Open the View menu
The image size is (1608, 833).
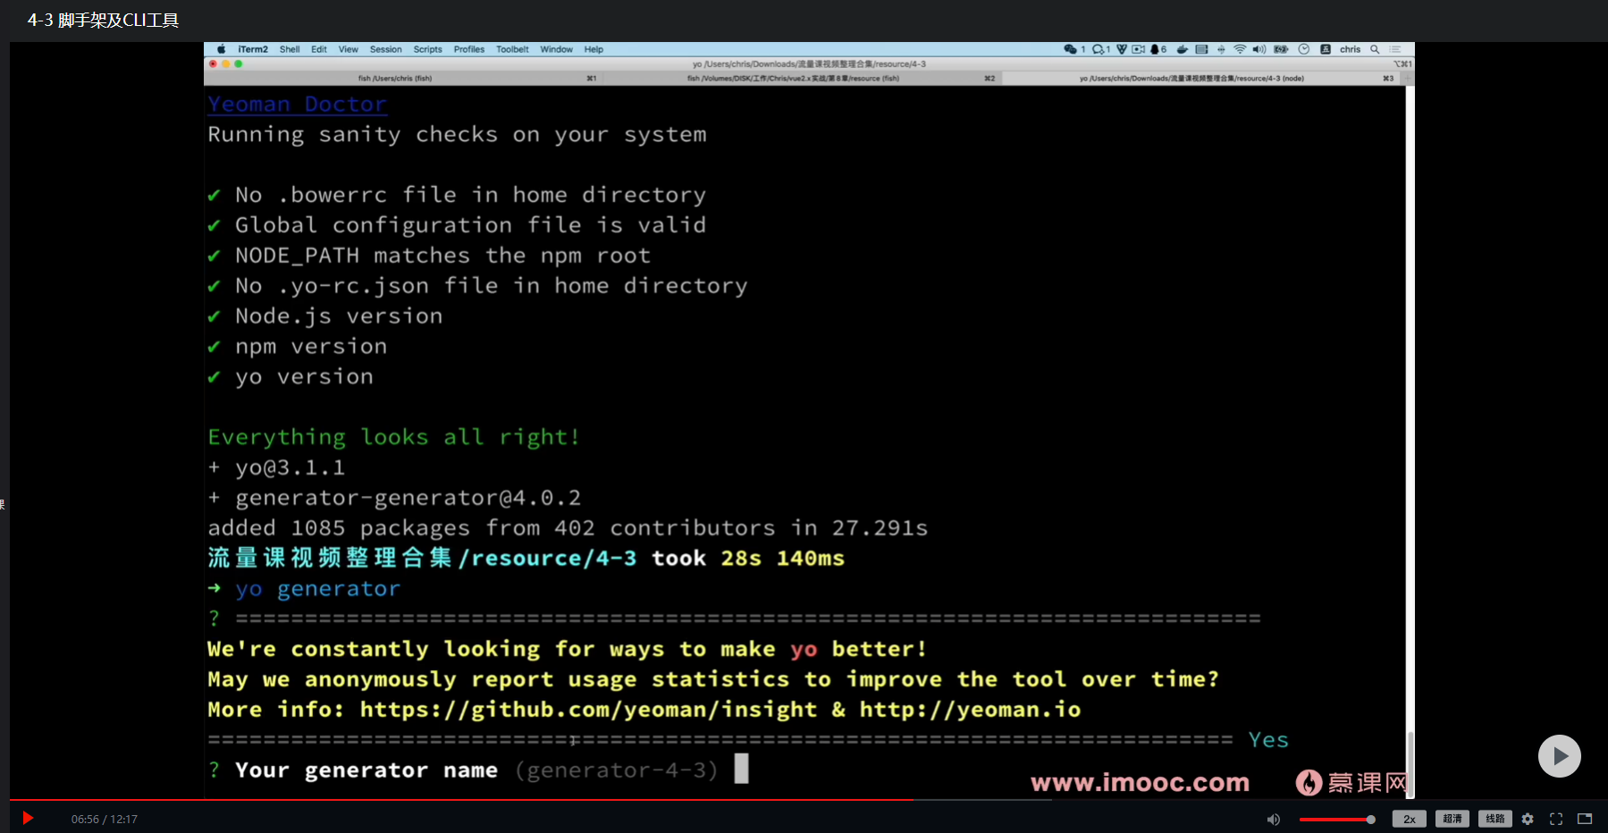tap(349, 49)
